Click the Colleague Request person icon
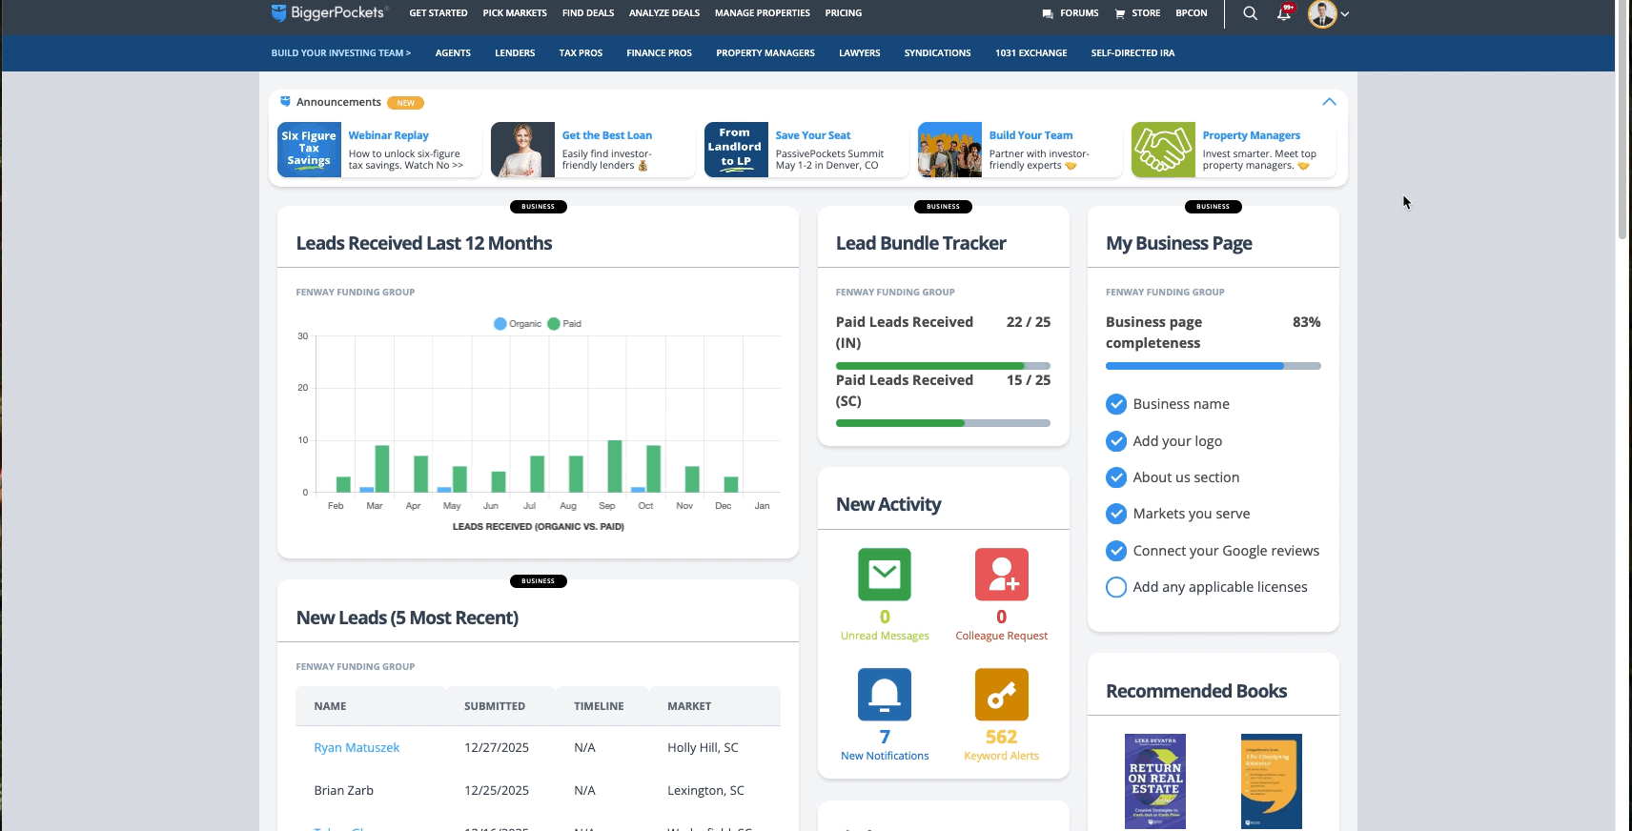 [1001, 575]
